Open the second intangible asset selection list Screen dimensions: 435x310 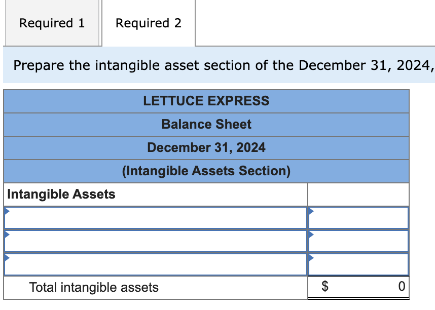pos(152,242)
